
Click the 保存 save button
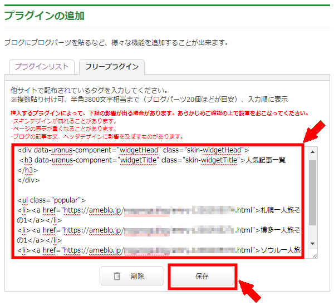[202, 276]
